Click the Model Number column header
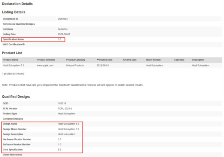 tap(154, 60)
